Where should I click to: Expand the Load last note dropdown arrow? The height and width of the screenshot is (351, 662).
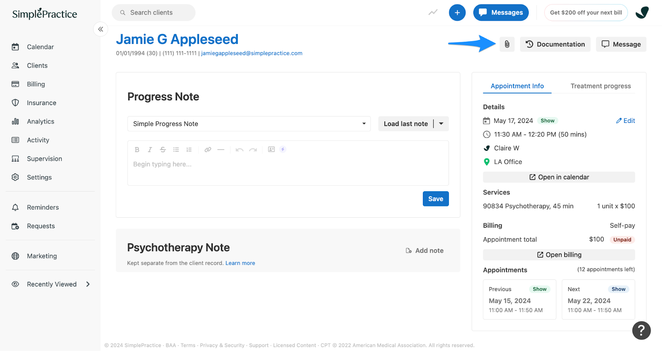pos(441,124)
